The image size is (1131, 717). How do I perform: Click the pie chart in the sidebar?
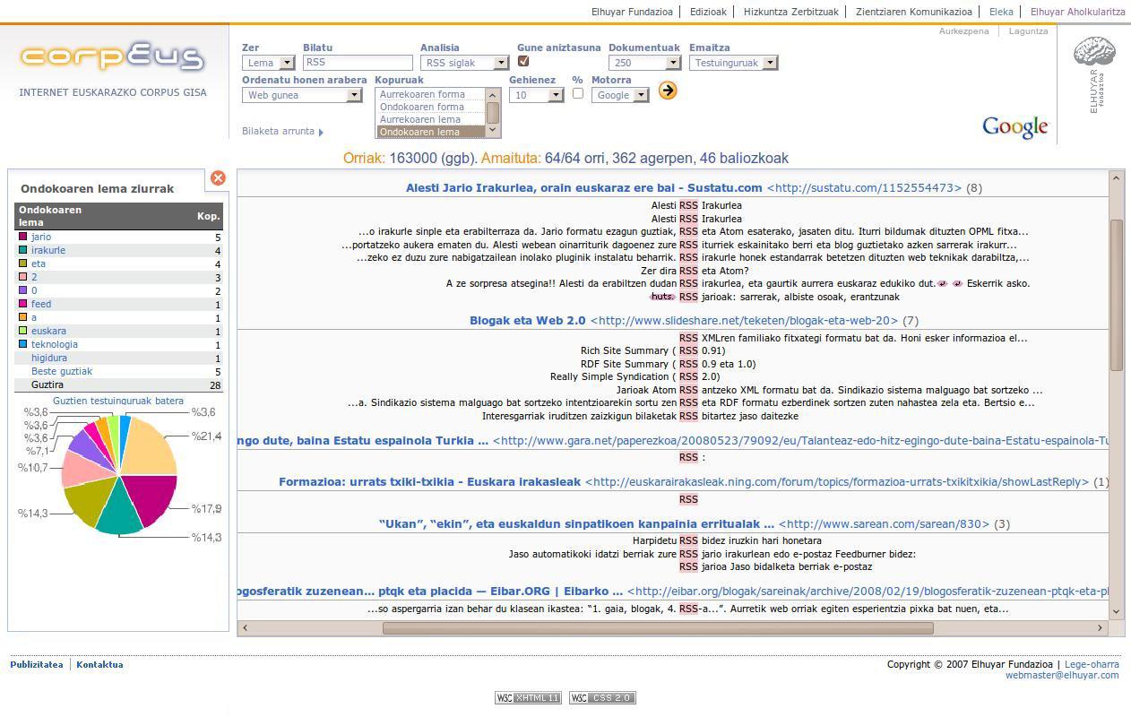click(x=120, y=475)
